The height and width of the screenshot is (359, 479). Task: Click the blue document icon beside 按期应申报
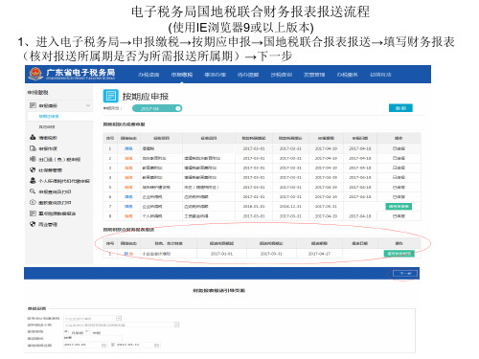click(x=110, y=96)
